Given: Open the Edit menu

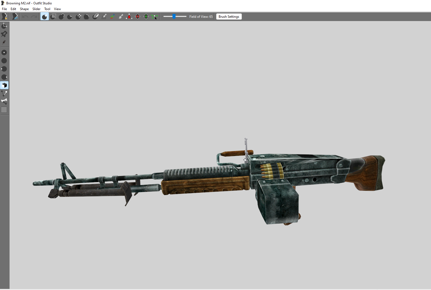Looking at the screenshot, I should click(13, 9).
